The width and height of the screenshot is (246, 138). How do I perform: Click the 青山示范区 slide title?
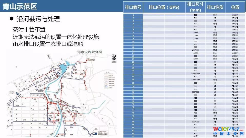pos(20,7)
